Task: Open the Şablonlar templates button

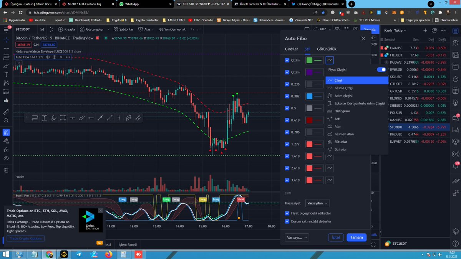Action: [123, 29]
